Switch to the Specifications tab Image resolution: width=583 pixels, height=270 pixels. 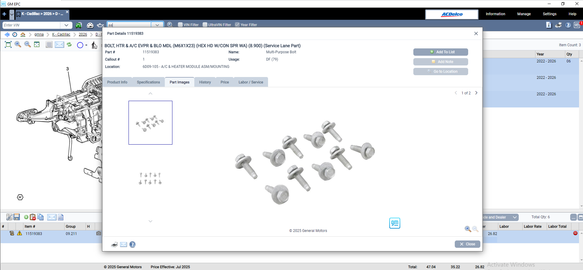(x=148, y=82)
